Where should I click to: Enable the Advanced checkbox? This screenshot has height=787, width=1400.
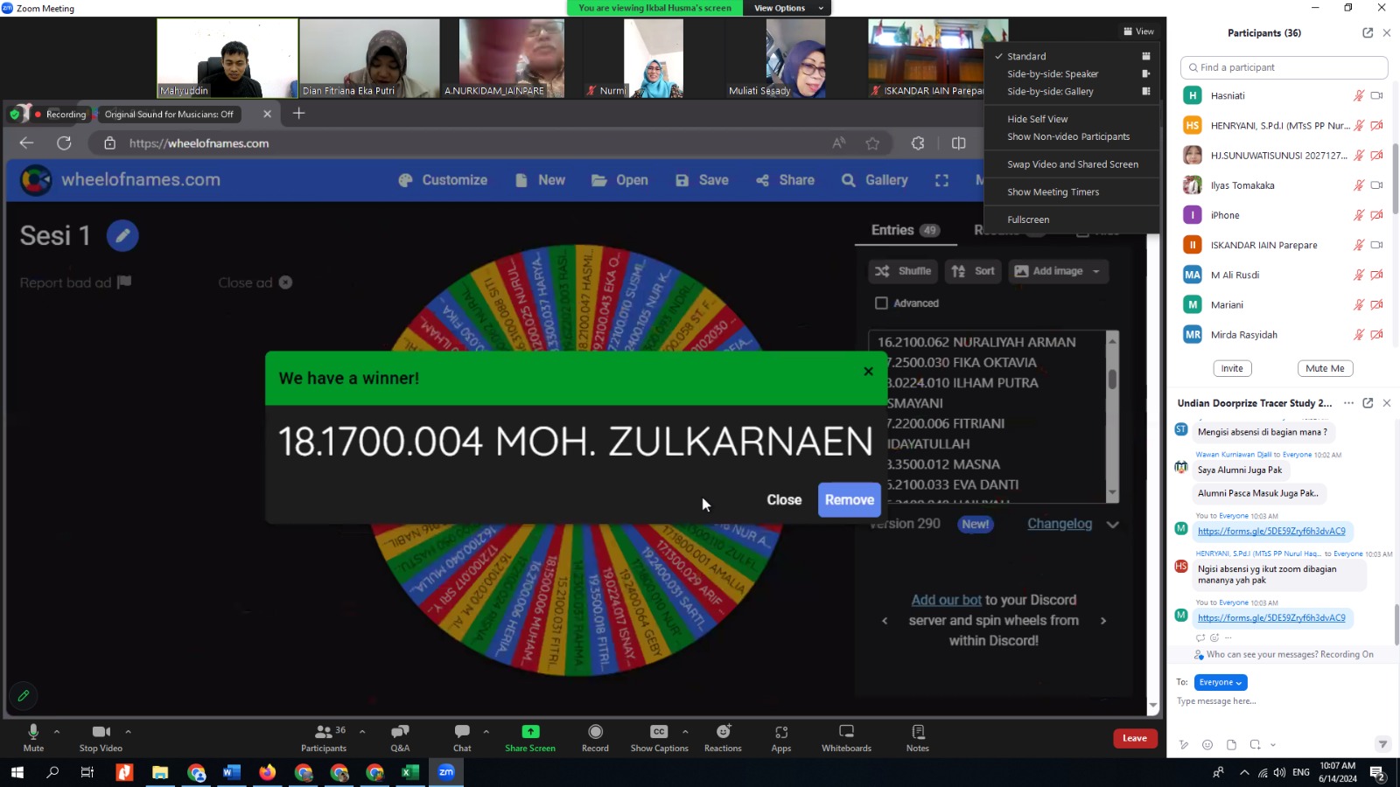tap(882, 303)
